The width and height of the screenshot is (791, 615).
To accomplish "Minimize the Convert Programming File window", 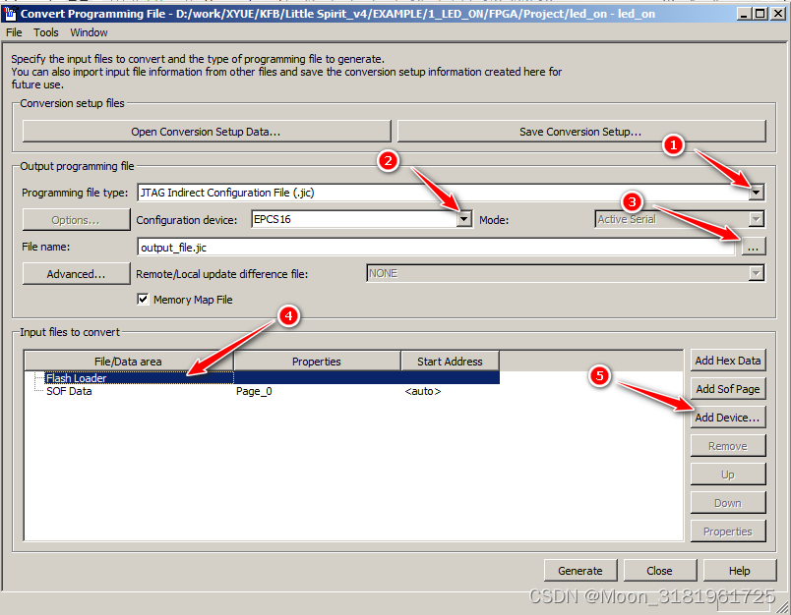I will 745,14.
